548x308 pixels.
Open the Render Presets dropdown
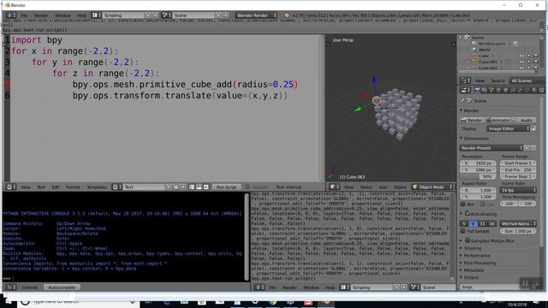click(x=491, y=148)
